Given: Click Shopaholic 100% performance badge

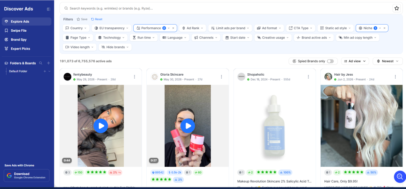Looking at the screenshot, I should click(285, 172).
